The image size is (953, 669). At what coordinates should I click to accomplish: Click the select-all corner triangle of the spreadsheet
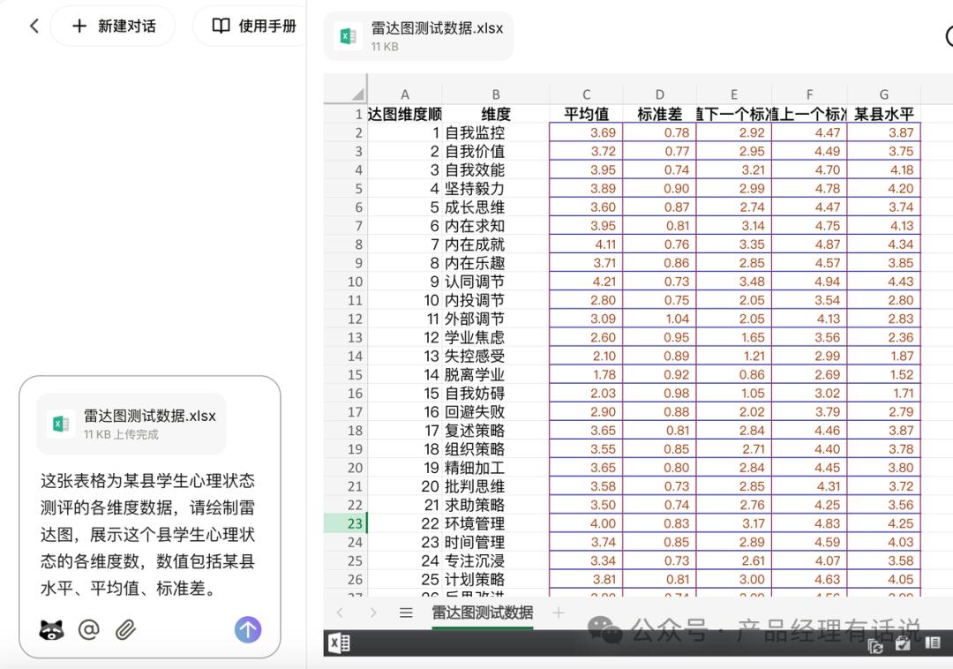[x=357, y=94]
